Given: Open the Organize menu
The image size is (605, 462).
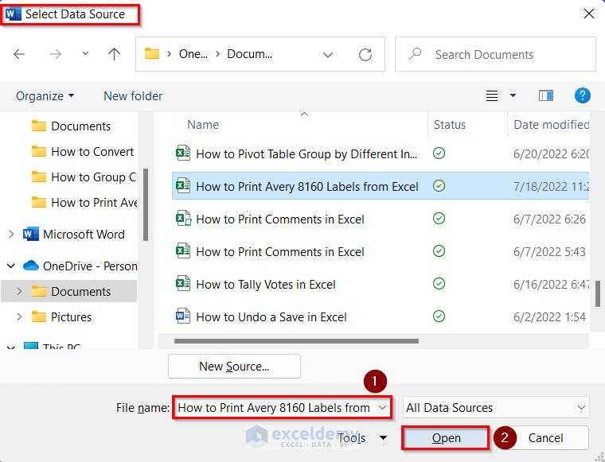Looking at the screenshot, I should click(x=45, y=95).
